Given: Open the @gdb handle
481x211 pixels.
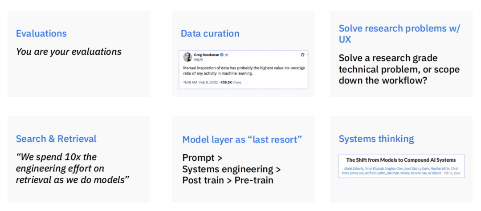Looking at the screenshot, I should pos(198,60).
